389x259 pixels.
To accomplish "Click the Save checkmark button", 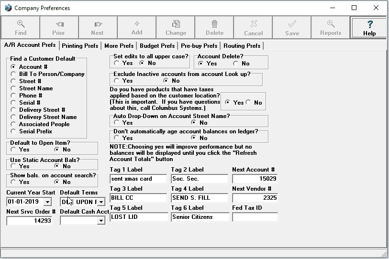I will [x=292, y=28].
